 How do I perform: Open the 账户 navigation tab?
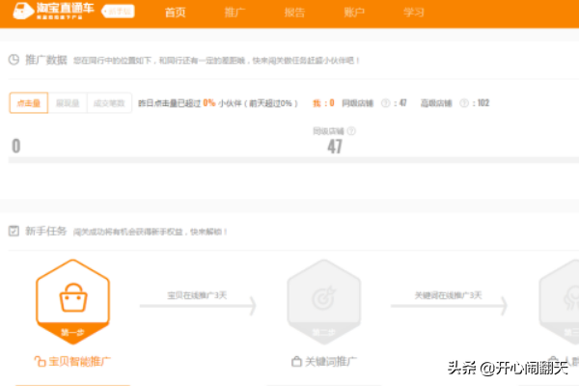(x=354, y=13)
